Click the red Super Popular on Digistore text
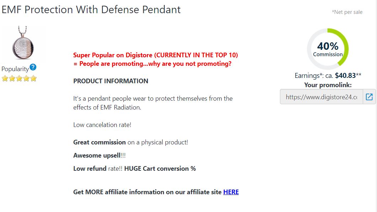The height and width of the screenshot is (212, 377). coord(155,59)
